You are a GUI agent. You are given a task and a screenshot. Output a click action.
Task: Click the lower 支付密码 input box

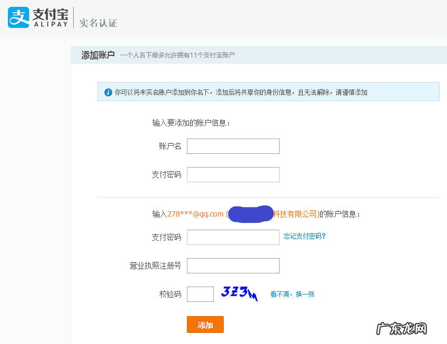click(233, 237)
